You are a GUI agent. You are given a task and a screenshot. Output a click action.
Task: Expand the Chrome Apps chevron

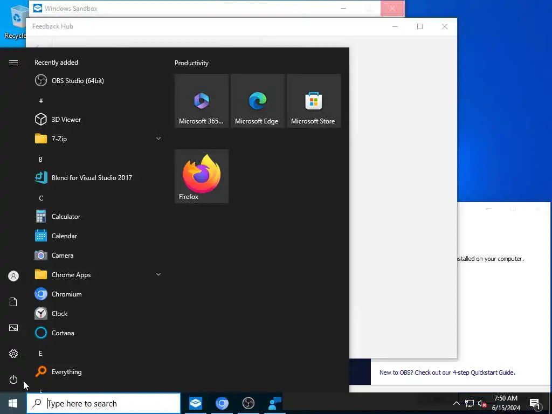tap(158, 274)
